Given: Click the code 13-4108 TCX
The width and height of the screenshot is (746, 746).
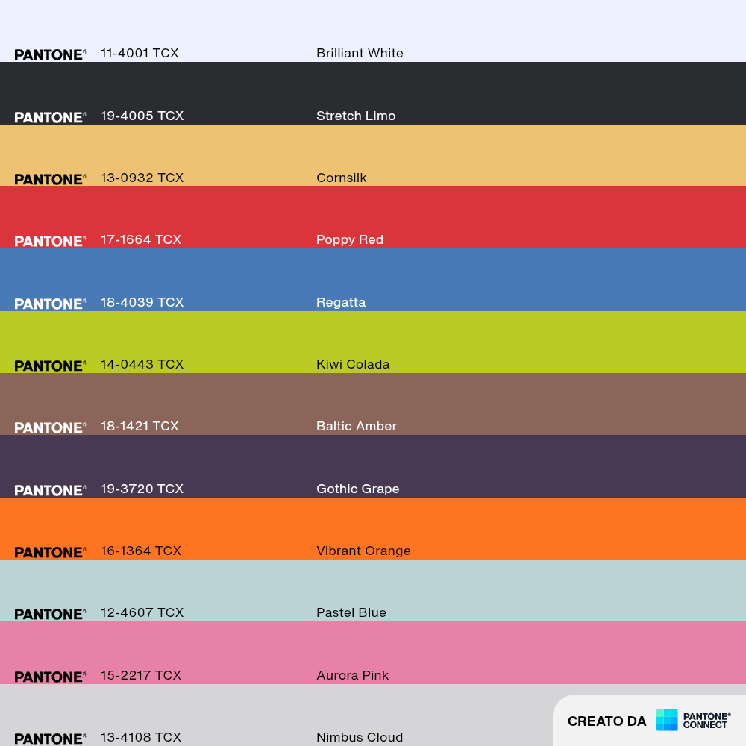Looking at the screenshot, I should pyautogui.click(x=141, y=738).
